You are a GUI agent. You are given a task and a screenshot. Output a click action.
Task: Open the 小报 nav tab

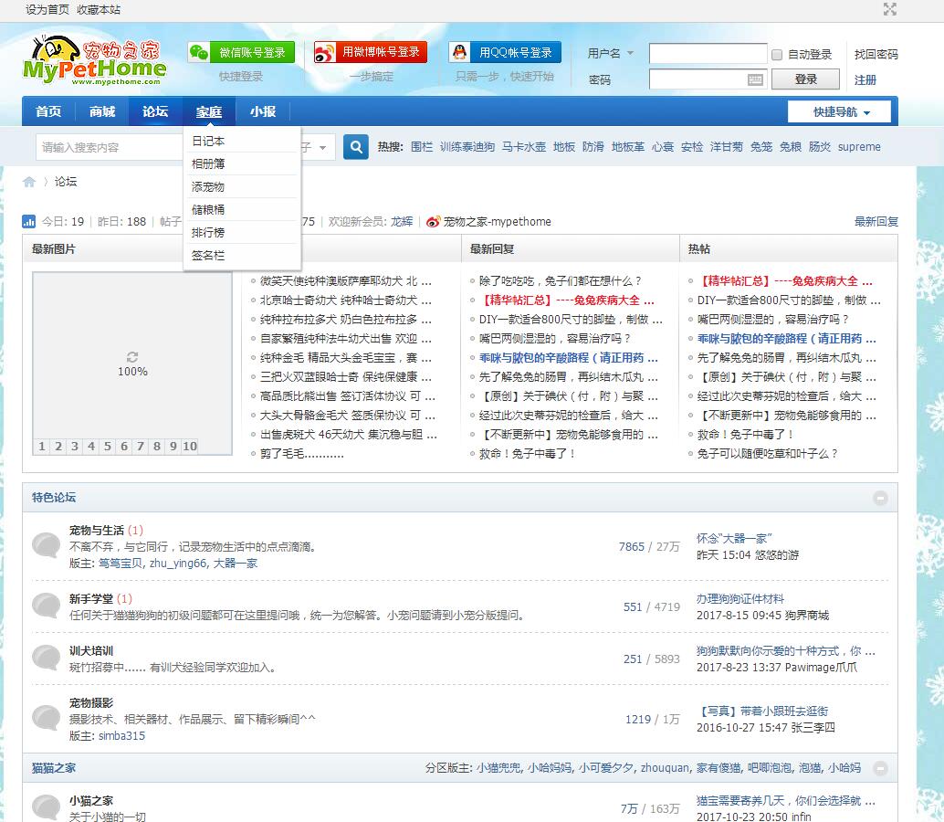tap(263, 111)
